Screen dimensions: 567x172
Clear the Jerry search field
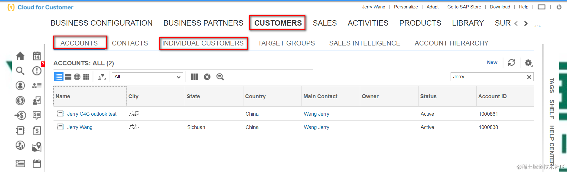(x=529, y=77)
